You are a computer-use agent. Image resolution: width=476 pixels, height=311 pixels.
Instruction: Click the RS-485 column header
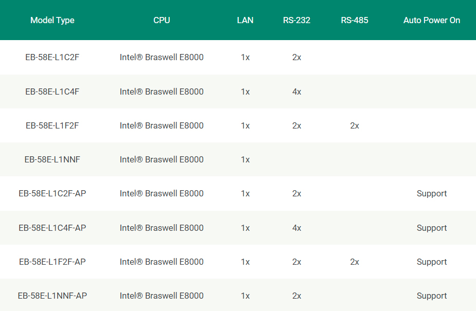click(354, 21)
